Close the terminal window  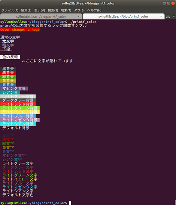pos(173,3)
